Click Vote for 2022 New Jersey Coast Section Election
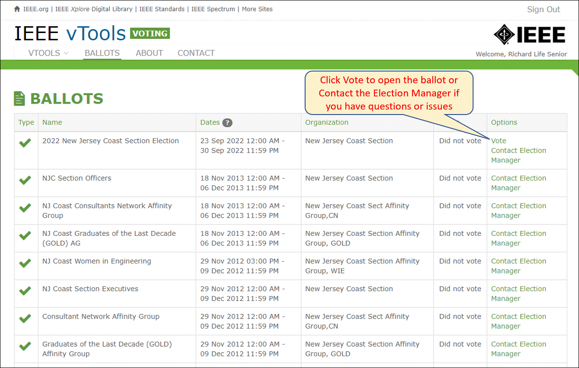Screen dimensions: 579x368 tap(499, 141)
